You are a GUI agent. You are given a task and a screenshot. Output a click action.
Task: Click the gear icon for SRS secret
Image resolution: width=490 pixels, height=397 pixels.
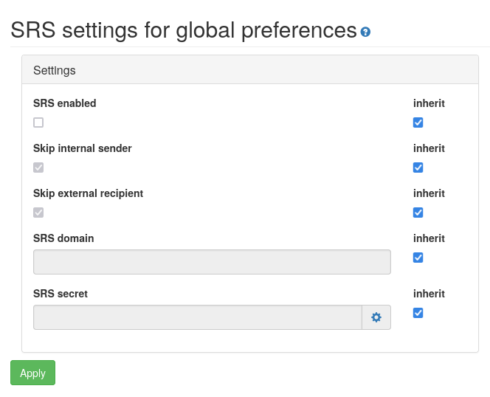(x=376, y=317)
